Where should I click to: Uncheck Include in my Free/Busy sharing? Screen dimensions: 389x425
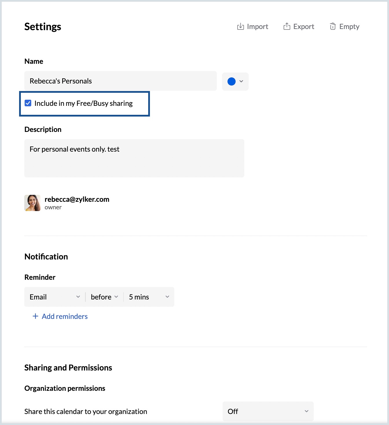28,103
